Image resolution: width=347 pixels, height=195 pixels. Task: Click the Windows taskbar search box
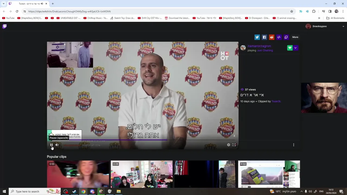[x=35, y=191]
